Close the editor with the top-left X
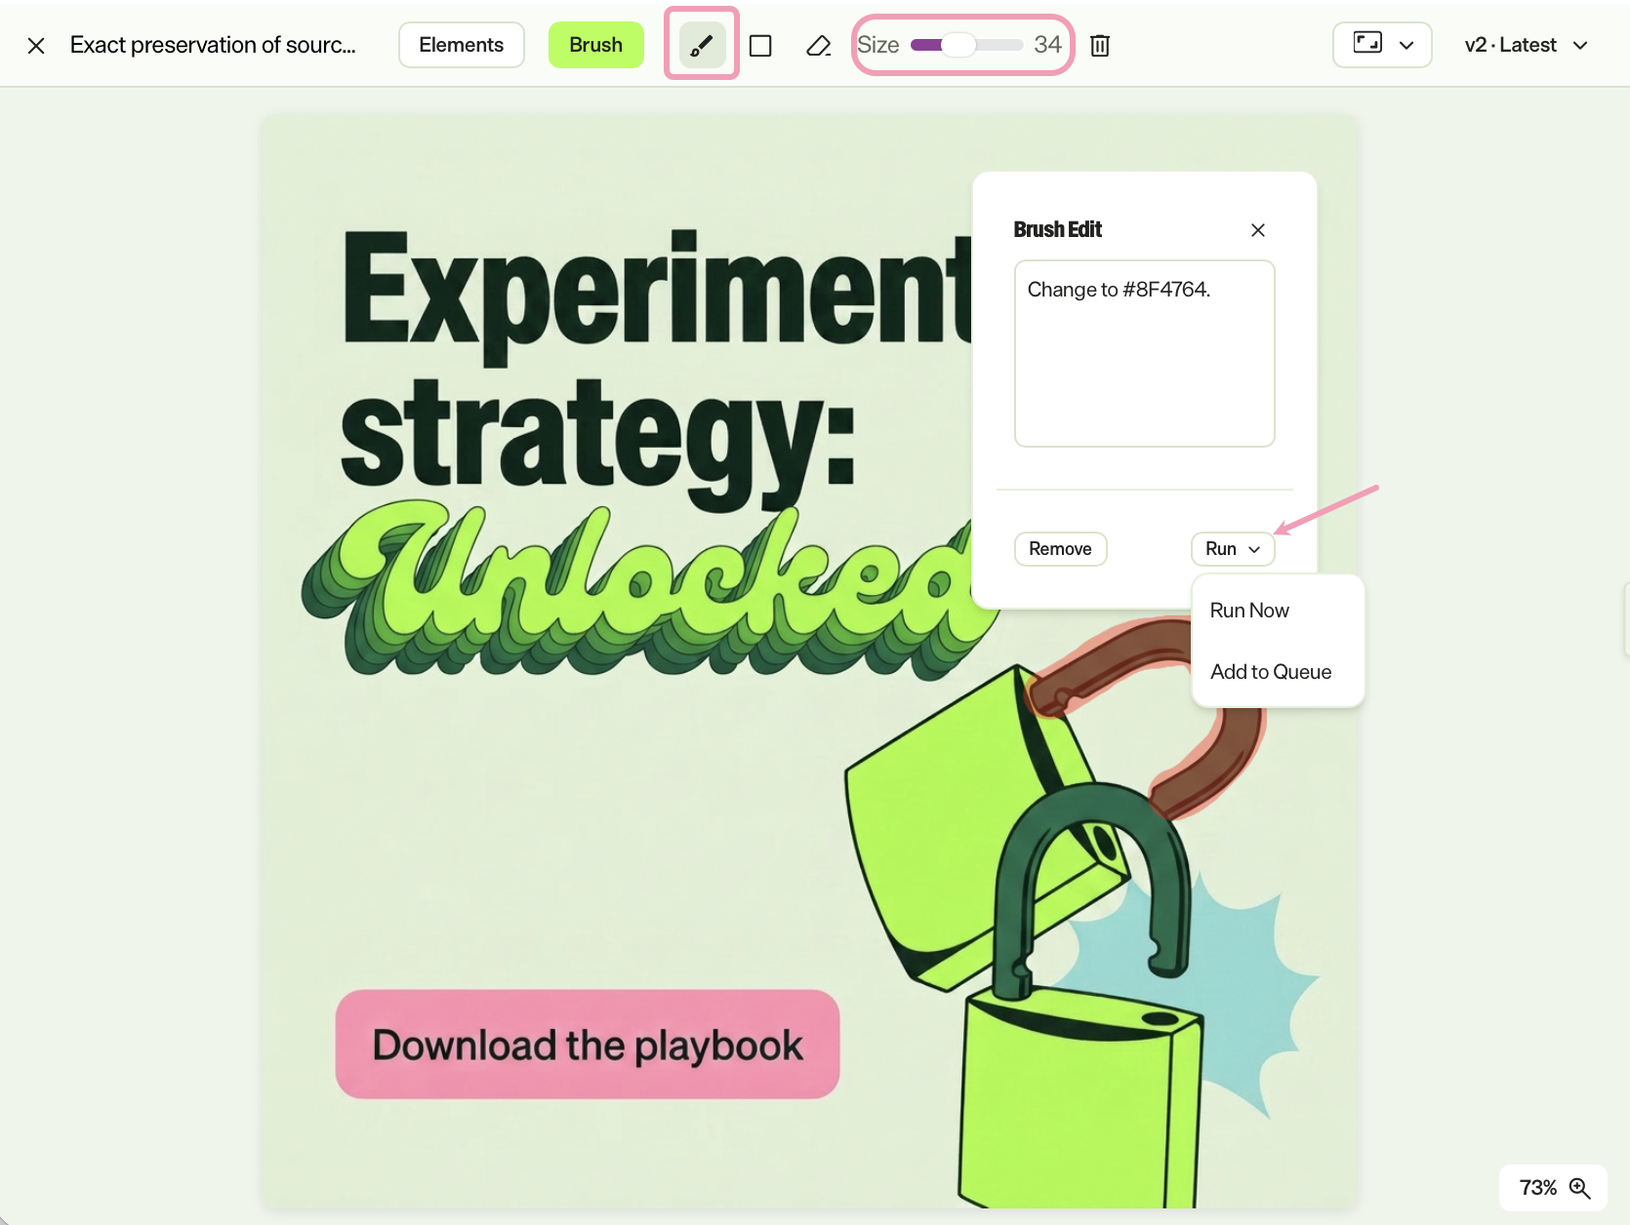The height and width of the screenshot is (1225, 1630). [x=36, y=46]
